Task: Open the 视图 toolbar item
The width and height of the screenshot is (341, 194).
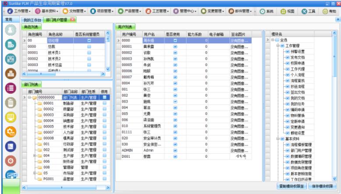Action: [287, 11]
